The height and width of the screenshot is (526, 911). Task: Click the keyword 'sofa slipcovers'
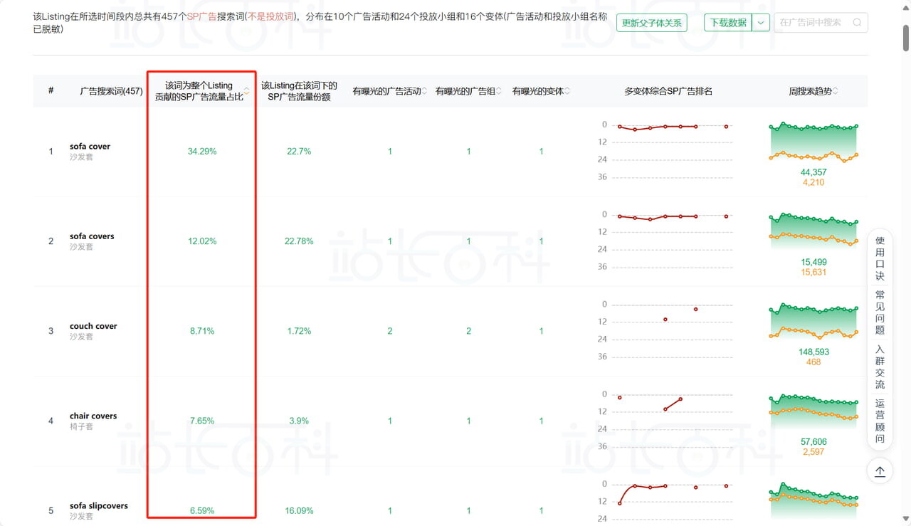tap(99, 506)
